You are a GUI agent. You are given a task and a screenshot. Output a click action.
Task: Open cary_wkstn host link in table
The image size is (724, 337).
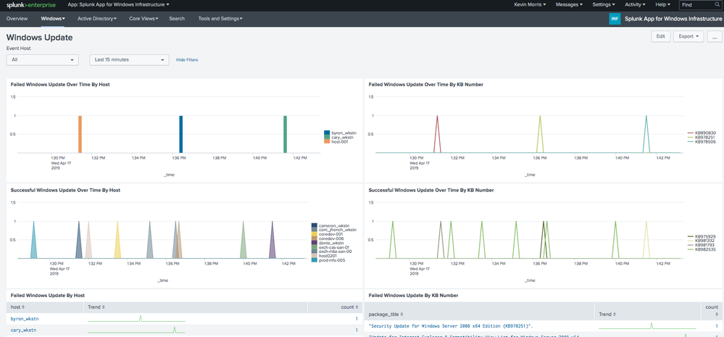(x=23, y=330)
